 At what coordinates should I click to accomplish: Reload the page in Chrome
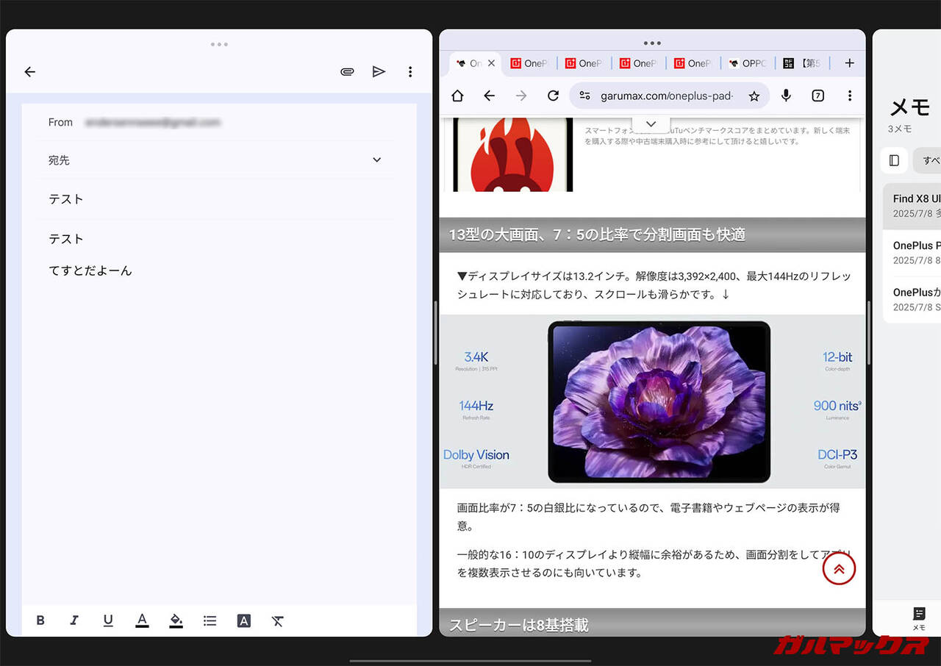click(x=553, y=96)
